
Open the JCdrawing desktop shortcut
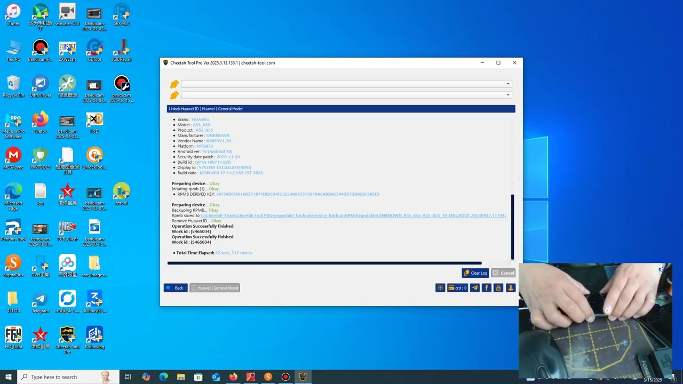tap(94, 338)
